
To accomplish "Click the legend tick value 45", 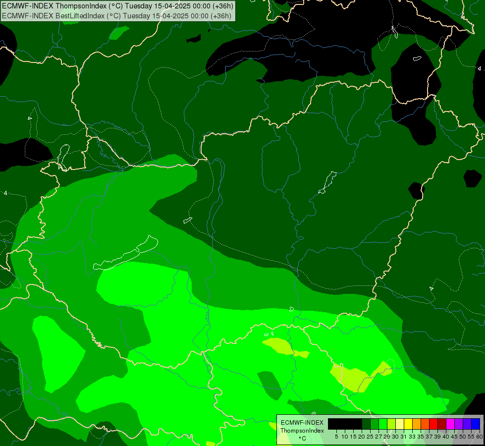I will click(x=454, y=437).
